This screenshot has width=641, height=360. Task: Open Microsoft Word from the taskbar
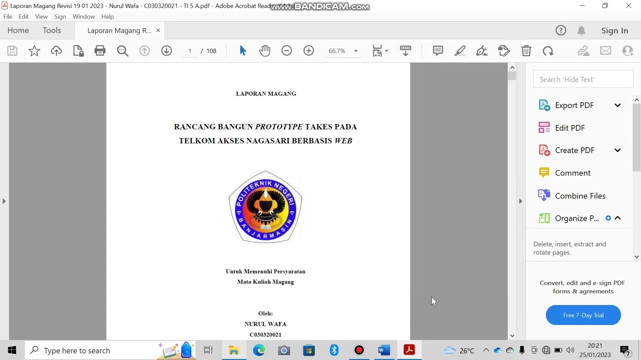tap(384, 350)
